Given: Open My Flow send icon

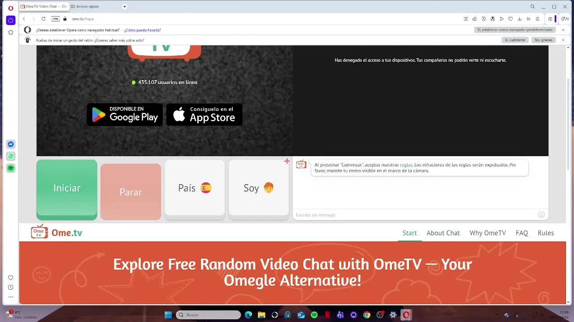Looking at the screenshot, I should [x=501, y=19].
